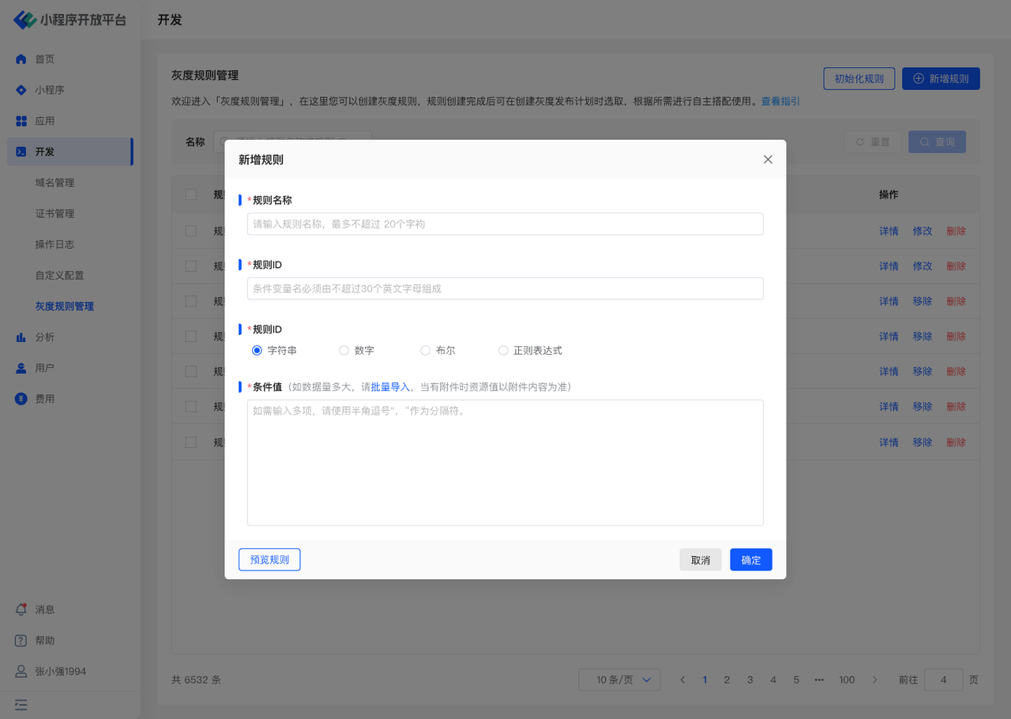1011x719 pixels.
Task: Click the 分析 bar chart icon
Action: [21, 337]
